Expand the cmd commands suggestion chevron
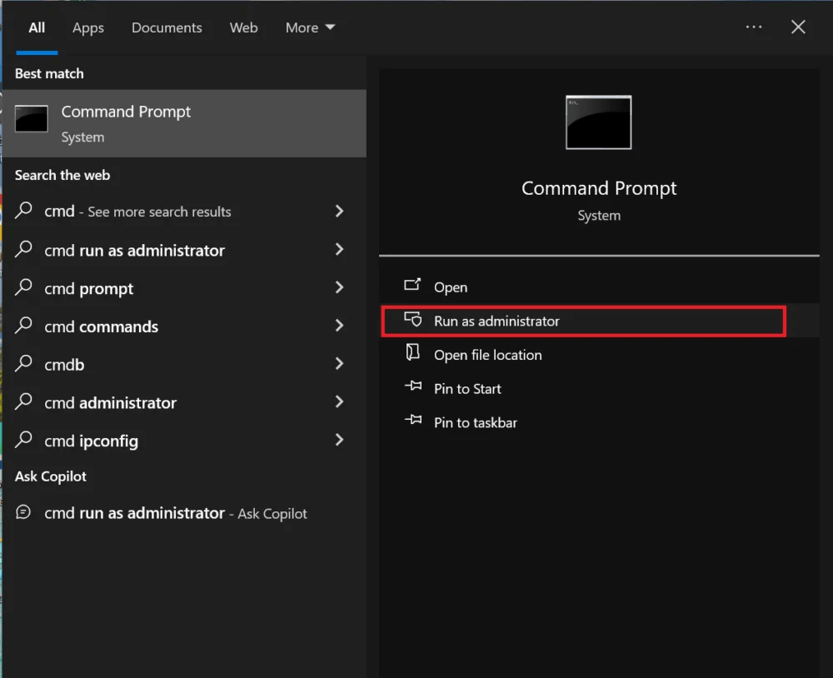Screen dimensions: 833x678 point(340,327)
